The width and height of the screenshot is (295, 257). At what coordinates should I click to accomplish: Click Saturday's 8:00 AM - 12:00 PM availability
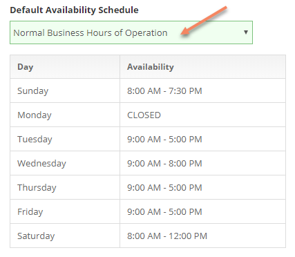coord(167,236)
